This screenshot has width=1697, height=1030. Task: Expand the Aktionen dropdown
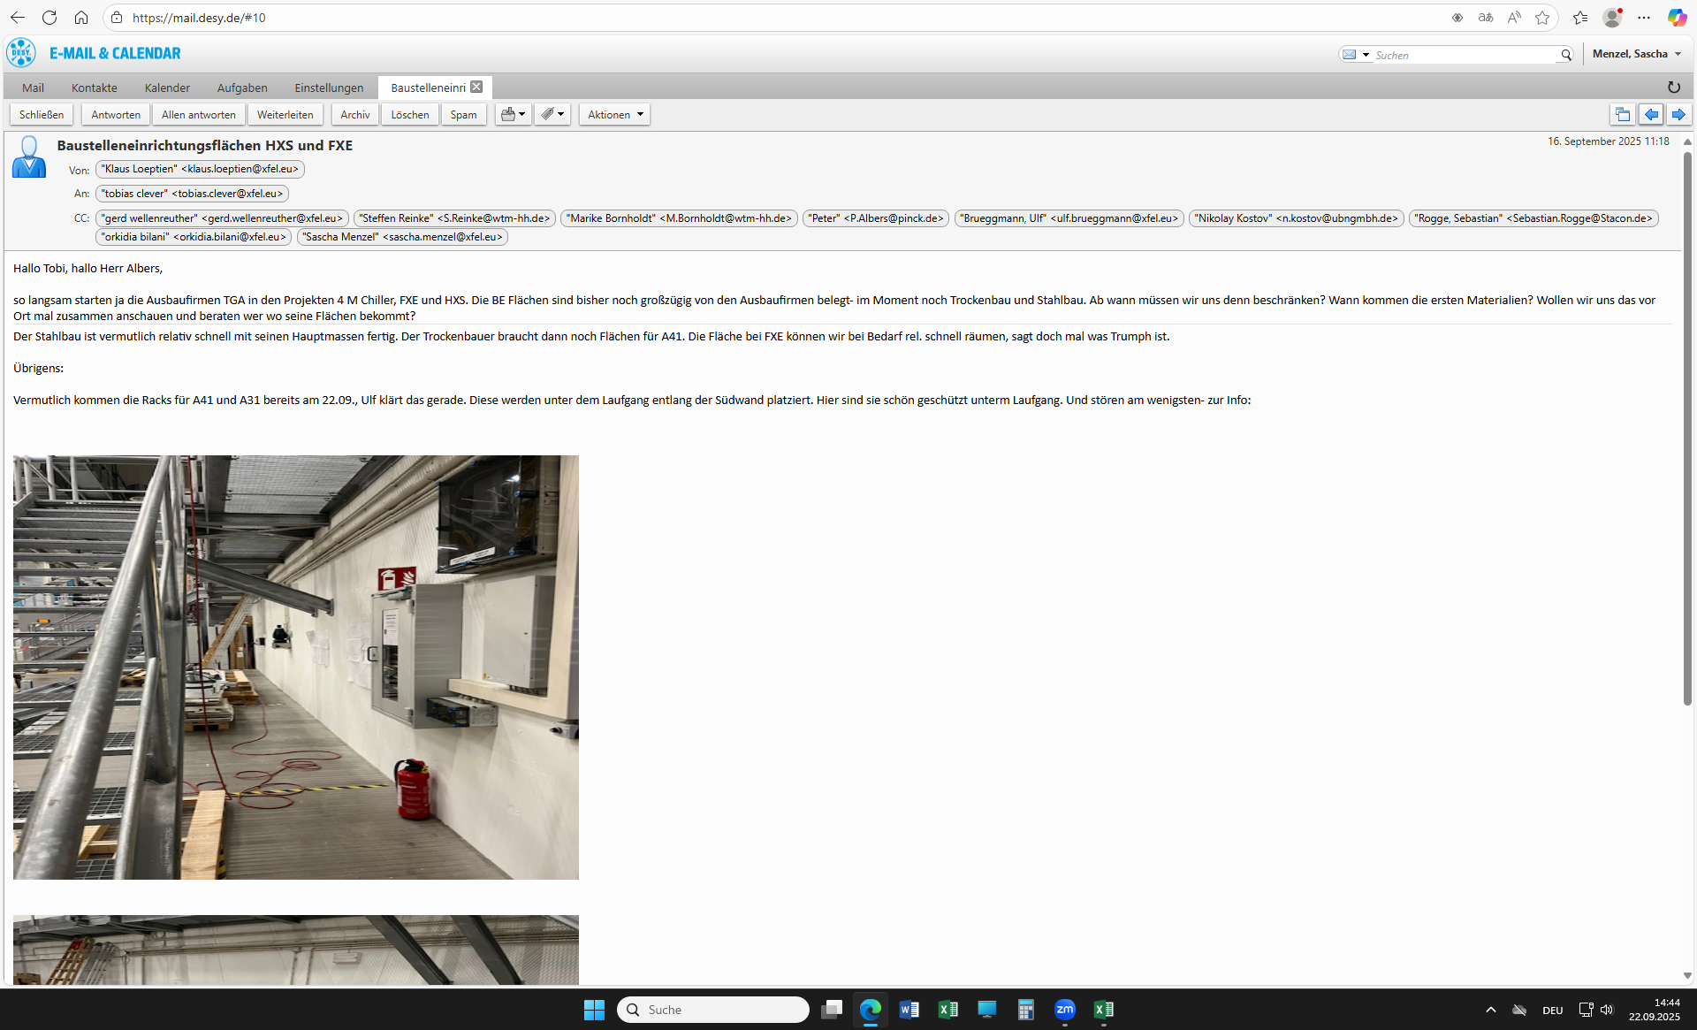point(614,114)
